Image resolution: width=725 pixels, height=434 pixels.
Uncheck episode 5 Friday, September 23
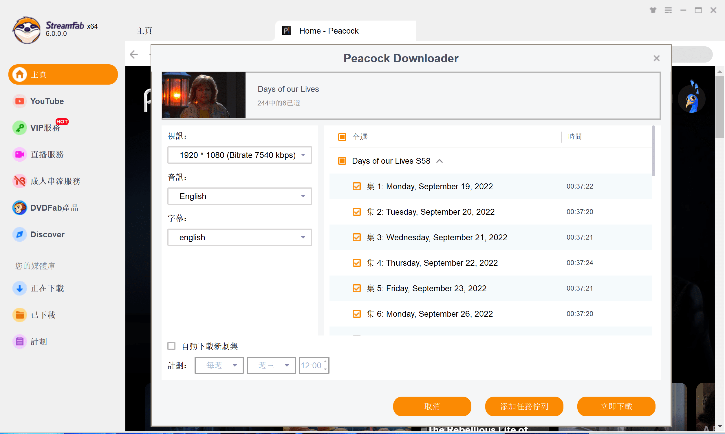[356, 288]
